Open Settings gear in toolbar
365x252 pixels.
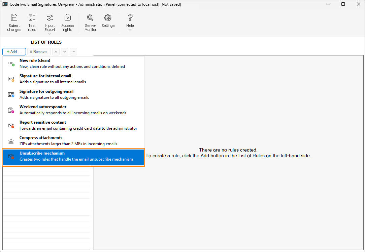tap(108, 18)
